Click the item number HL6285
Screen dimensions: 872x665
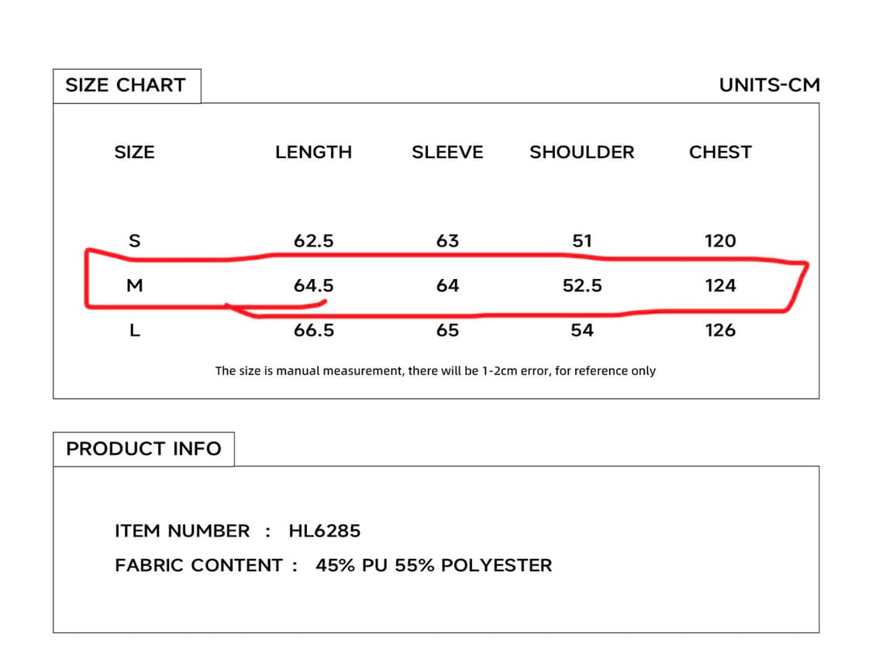tap(324, 531)
